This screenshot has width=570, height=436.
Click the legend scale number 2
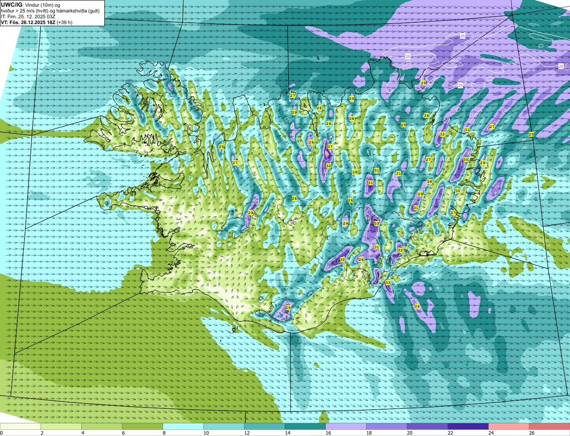[41, 433]
